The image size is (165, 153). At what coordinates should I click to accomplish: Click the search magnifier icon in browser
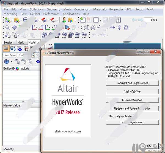click(33, 55)
